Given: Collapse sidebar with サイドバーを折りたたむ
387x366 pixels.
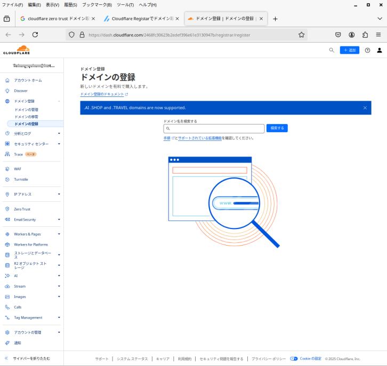Looking at the screenshot, I should (x=28, y=359).
